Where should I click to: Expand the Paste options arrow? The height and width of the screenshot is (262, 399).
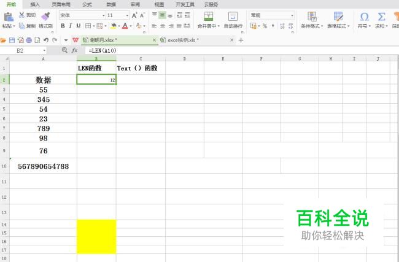14,26
